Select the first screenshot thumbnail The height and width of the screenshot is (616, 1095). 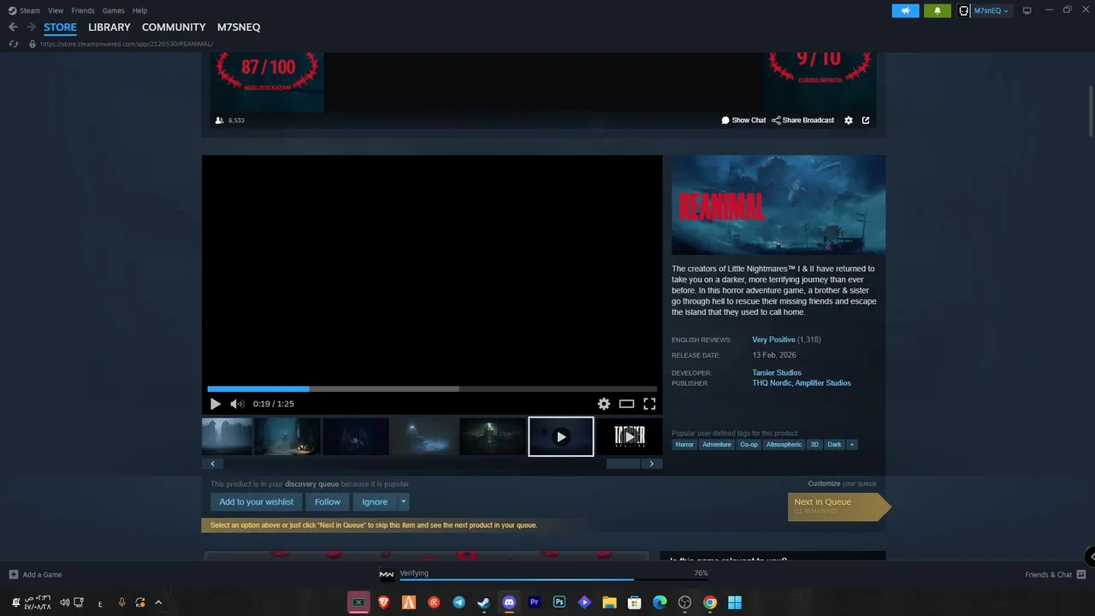tap(228, 436)
